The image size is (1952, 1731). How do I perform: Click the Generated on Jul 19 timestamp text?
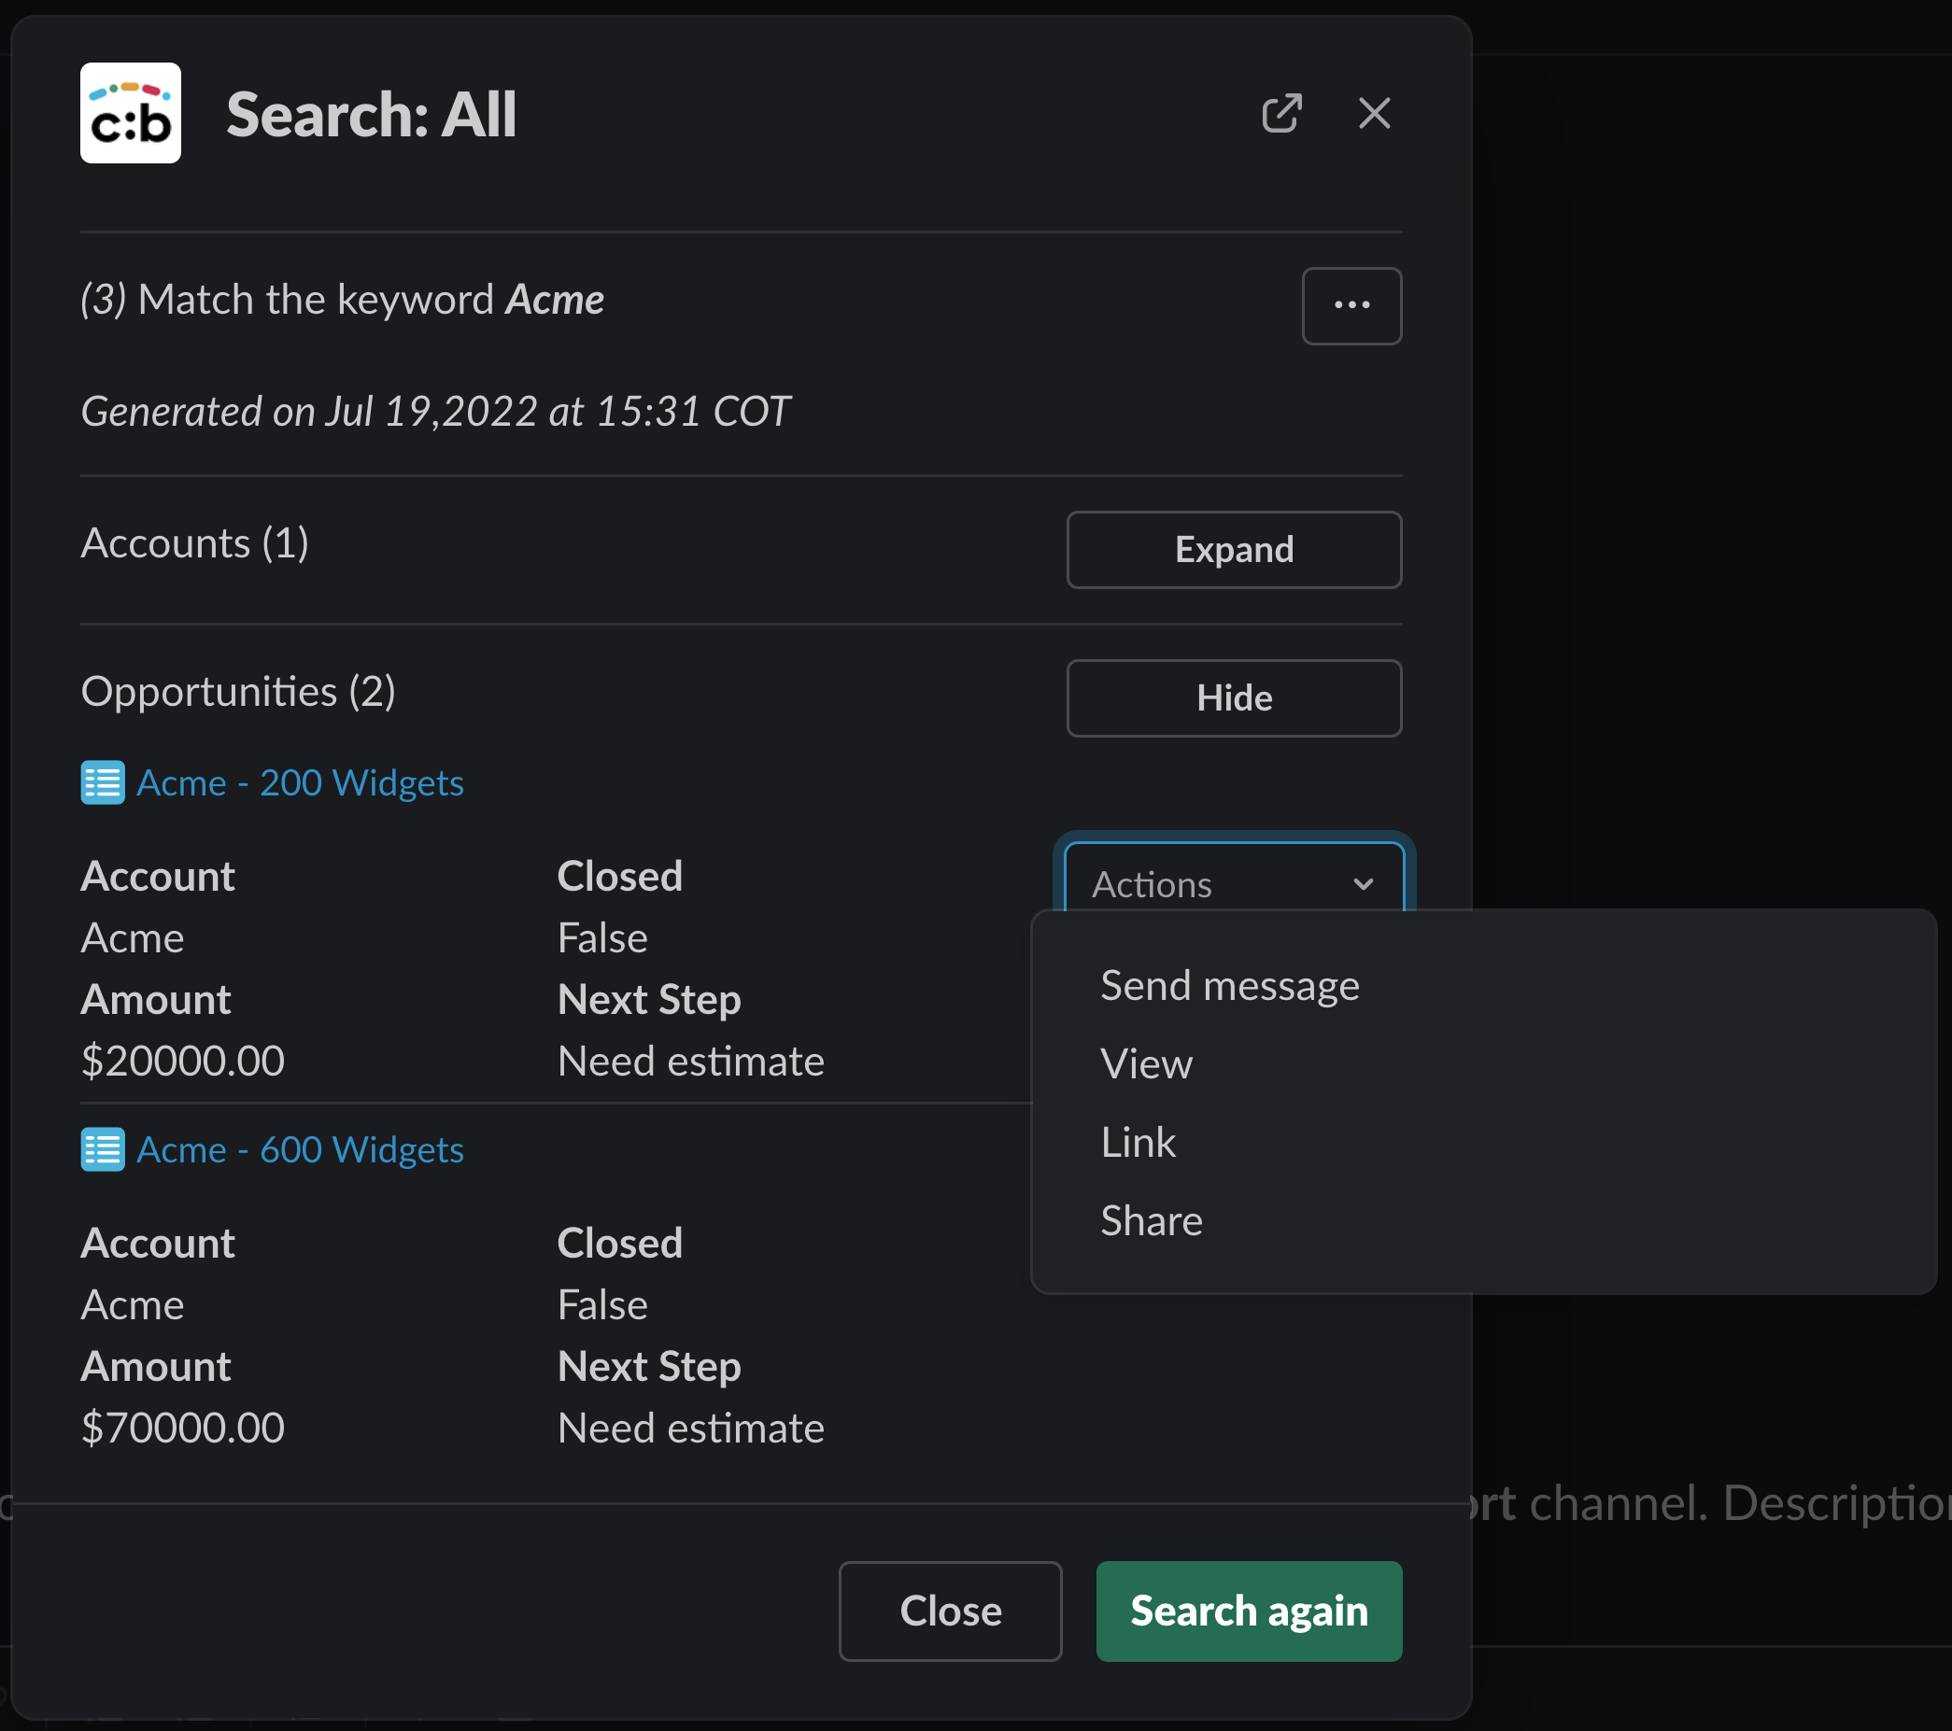point(435,412)
